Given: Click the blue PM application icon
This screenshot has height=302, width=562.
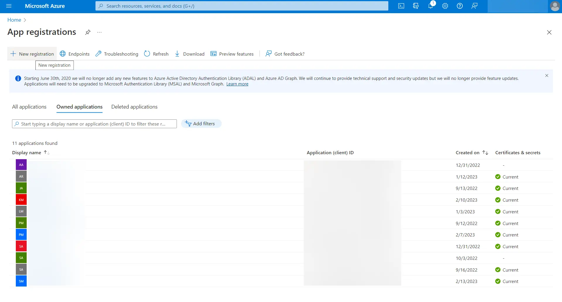Looking at the screenshot, I should [x=21, y=234].
